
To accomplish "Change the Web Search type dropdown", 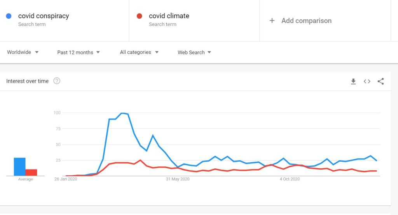I will (x=194, y=52).
